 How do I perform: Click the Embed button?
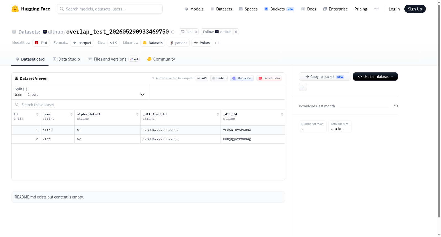point(219,78)
